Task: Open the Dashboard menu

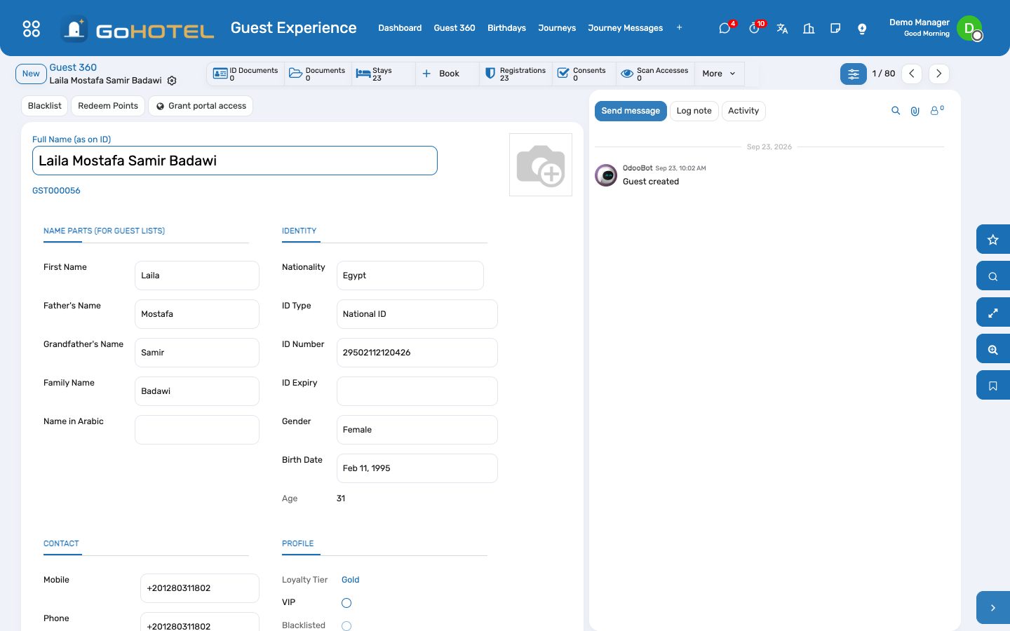Action: pyautogui.click(x=400, y=28)
